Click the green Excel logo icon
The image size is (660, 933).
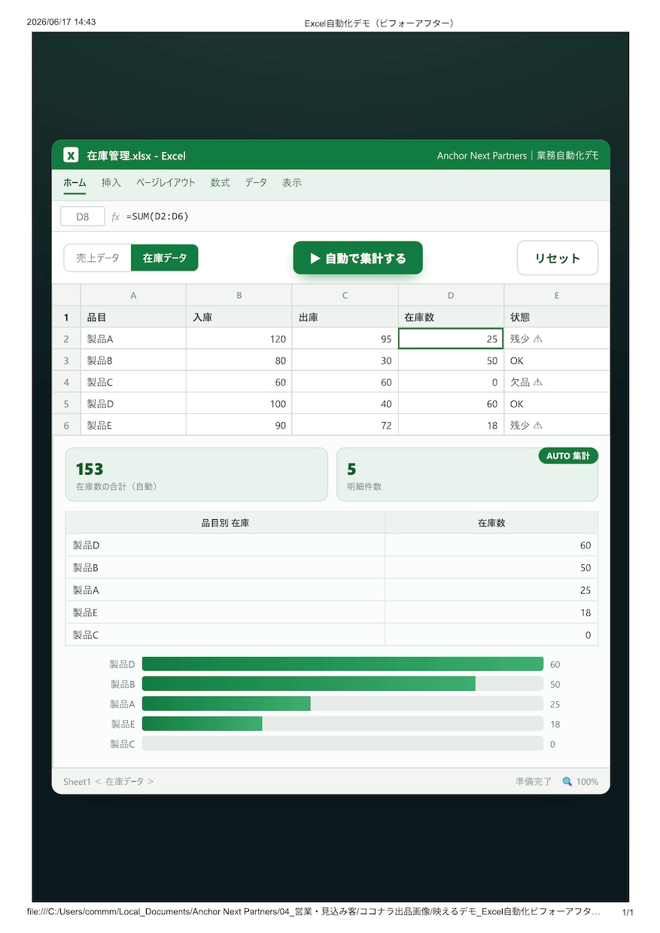pyautogui.click(x=71, y=156)
